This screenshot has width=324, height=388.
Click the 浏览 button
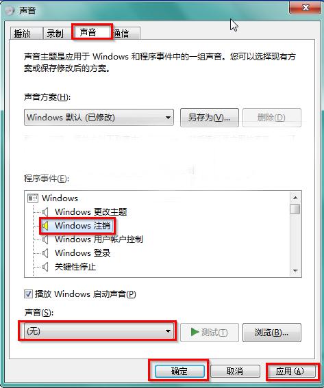coord(272,333)
